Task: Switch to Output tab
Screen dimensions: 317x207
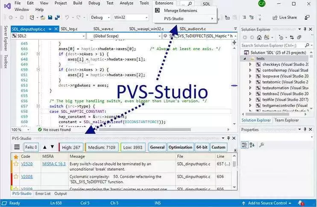Action: [60, 194]
